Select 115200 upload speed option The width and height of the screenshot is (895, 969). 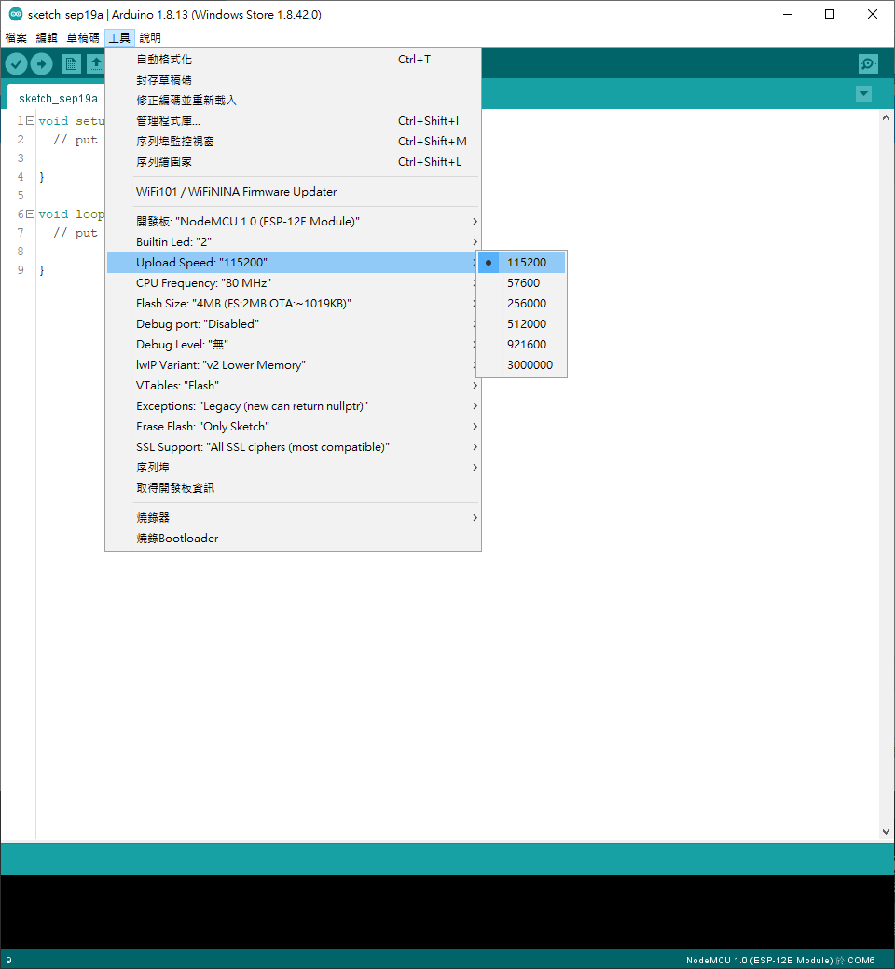pos(521,263)
